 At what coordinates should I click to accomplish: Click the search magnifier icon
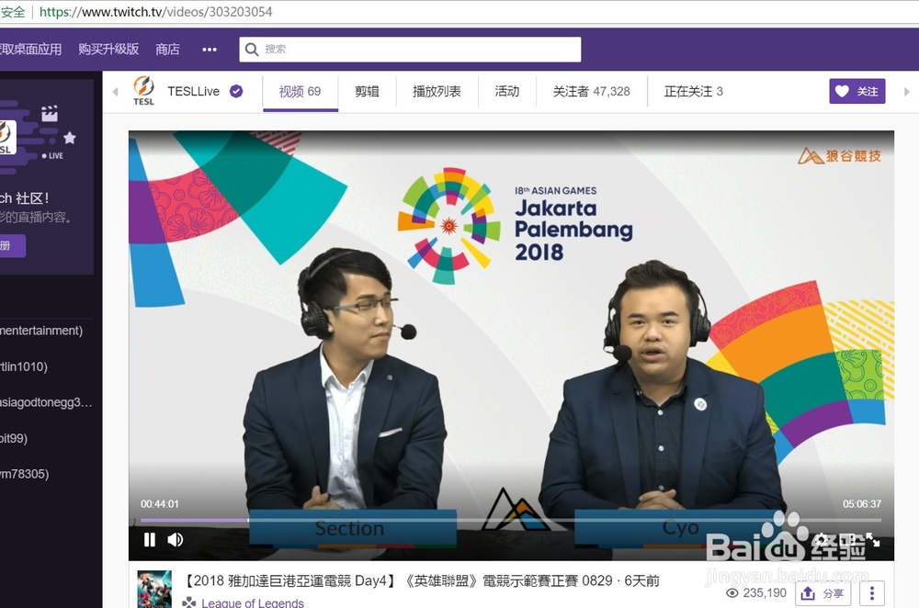point(252,50)
